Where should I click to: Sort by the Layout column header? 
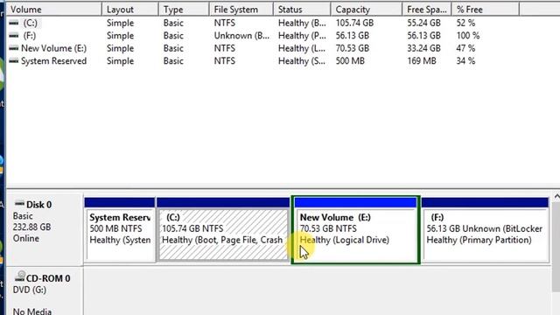130,10
